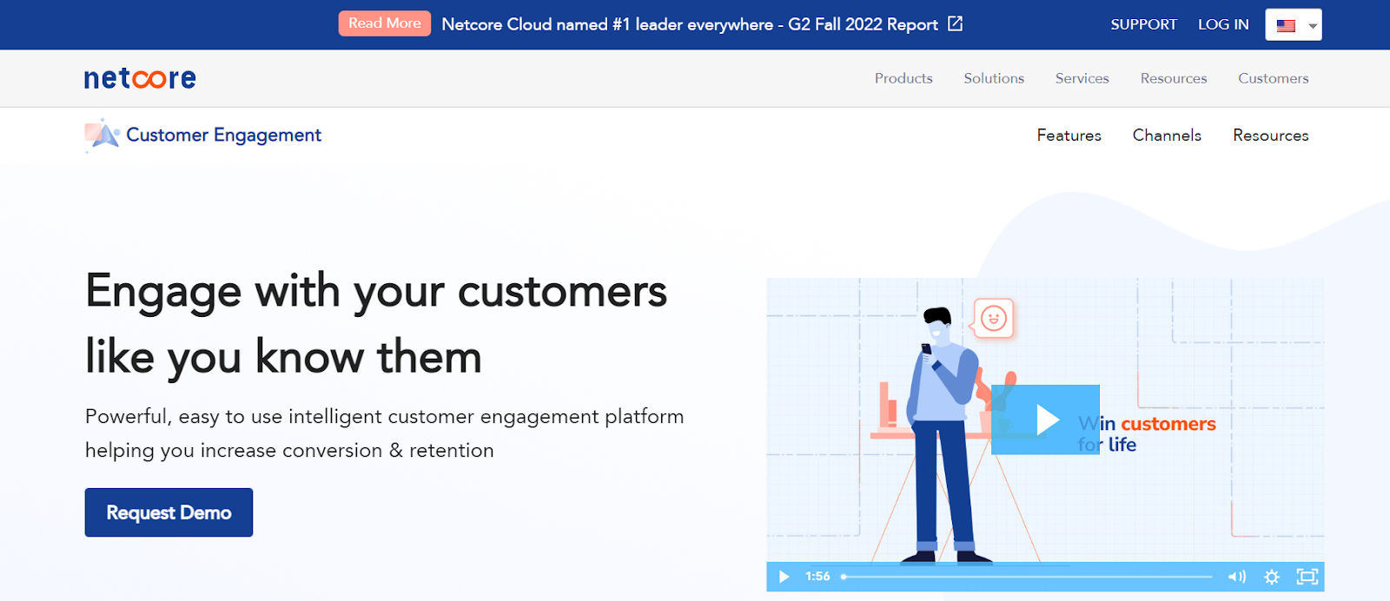Open the Solutions menu
Screen dimensions: 1390x601
point(994,78)
